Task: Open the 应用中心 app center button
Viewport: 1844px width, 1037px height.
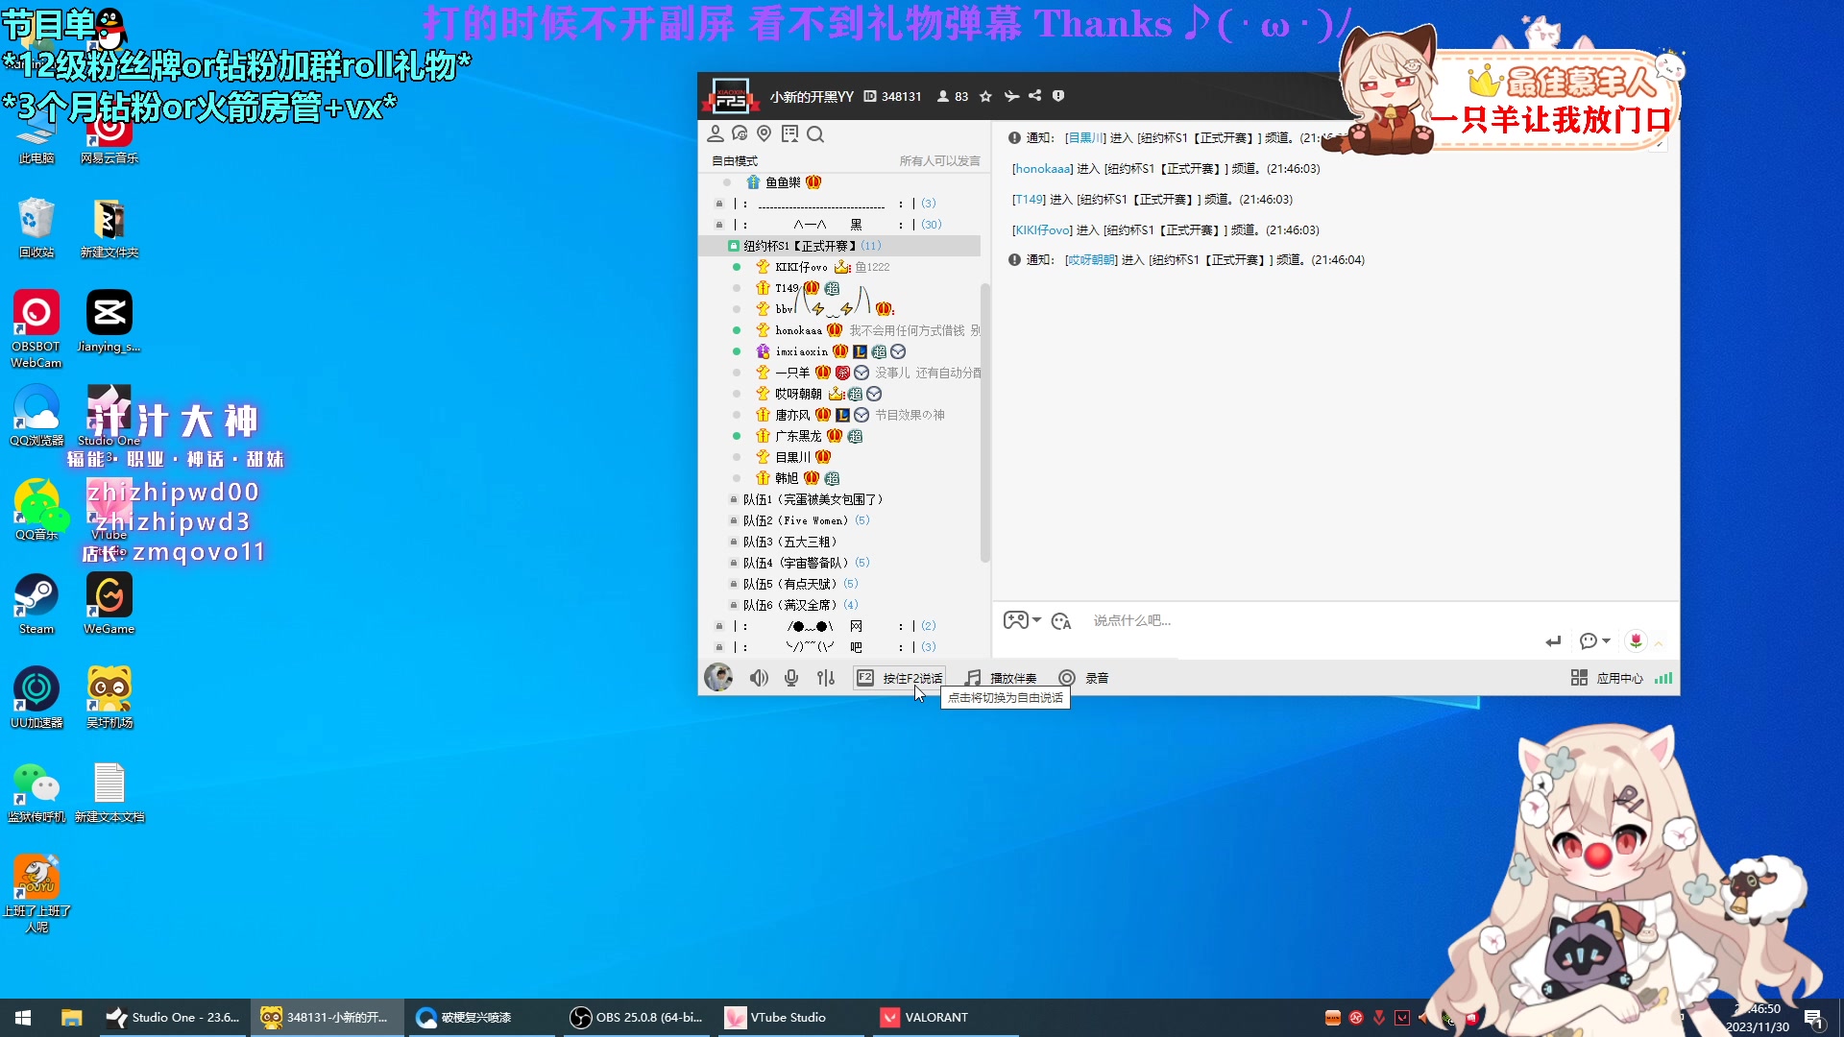Action: (x=1607, y=678)
